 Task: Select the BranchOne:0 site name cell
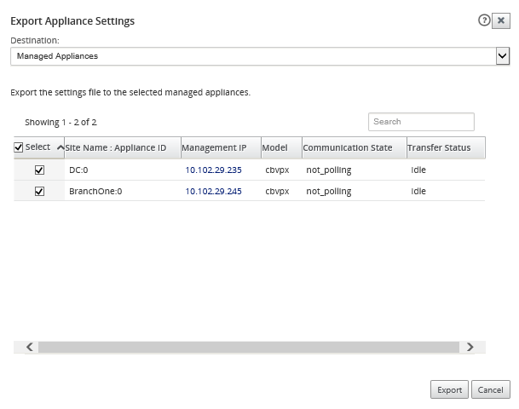pos(95,191)
